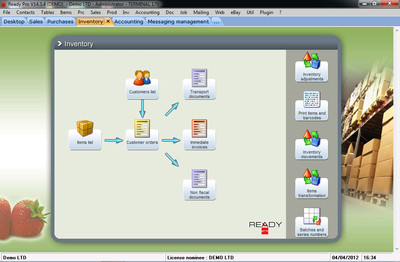Open the Contacts menu
This screenshot has height=262, width=400.
click(26, 12)
